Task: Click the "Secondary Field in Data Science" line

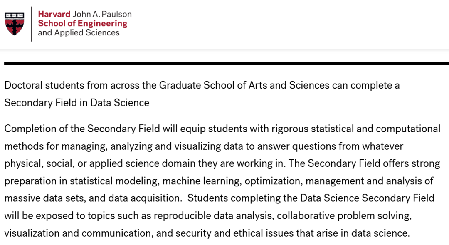Action: click(x=77, y=103)
